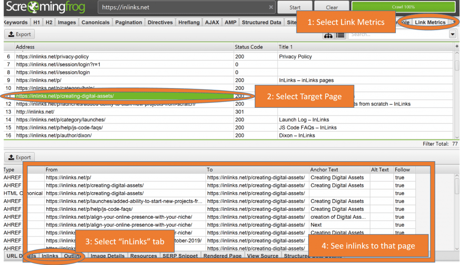Open the Resources bottom tab
The width and height of the screenshot is (460, 265).
coord(143,256)
